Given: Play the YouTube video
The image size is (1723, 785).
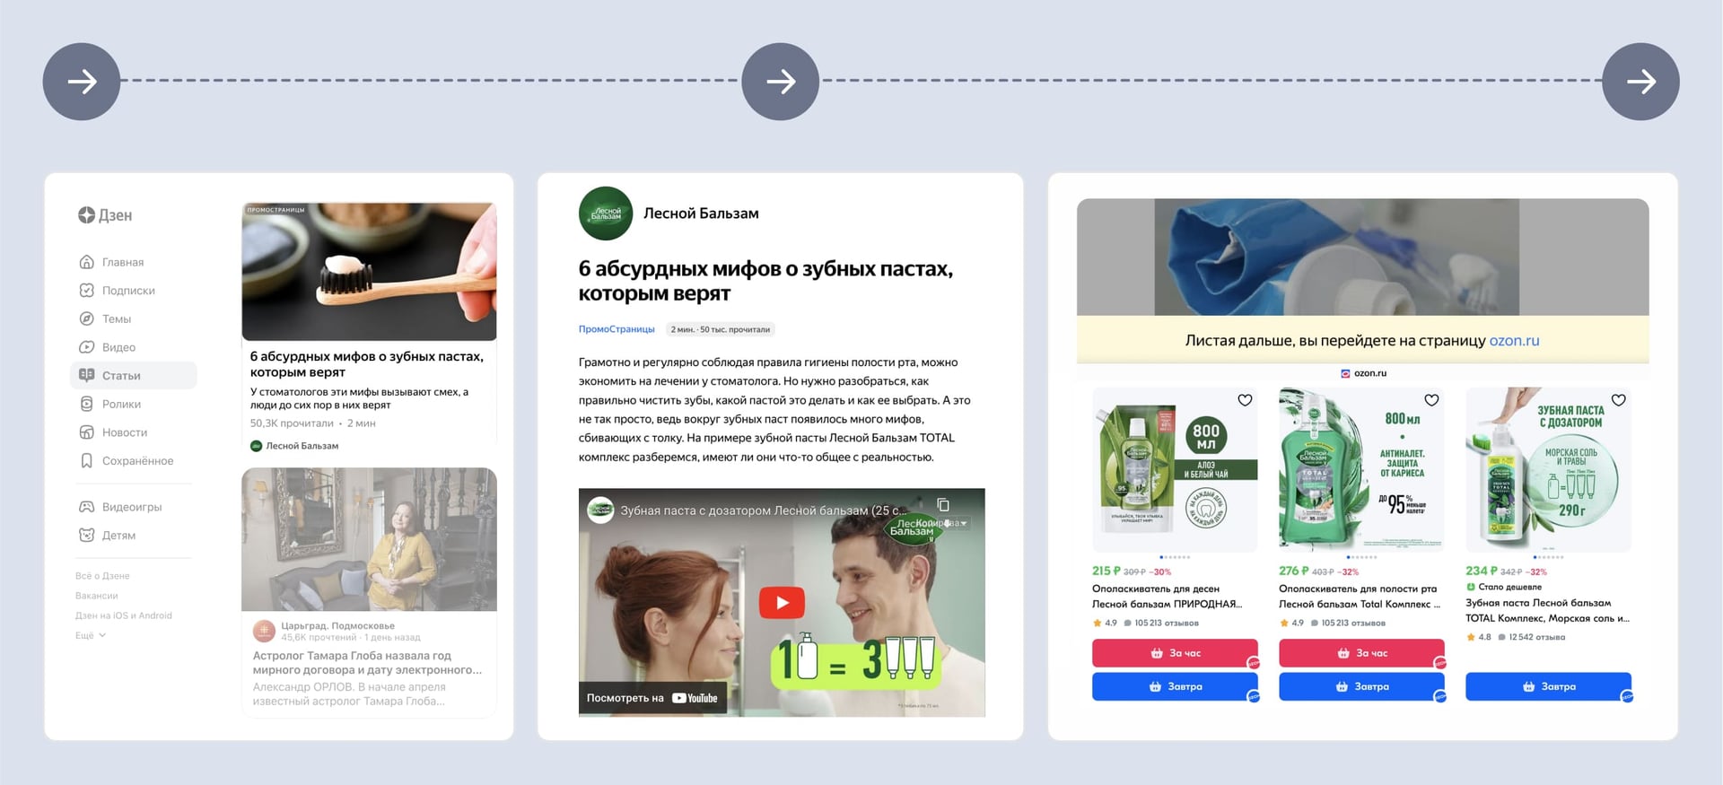Looking at the screenshot, I should pyautogui.click(x=782, y=603).
